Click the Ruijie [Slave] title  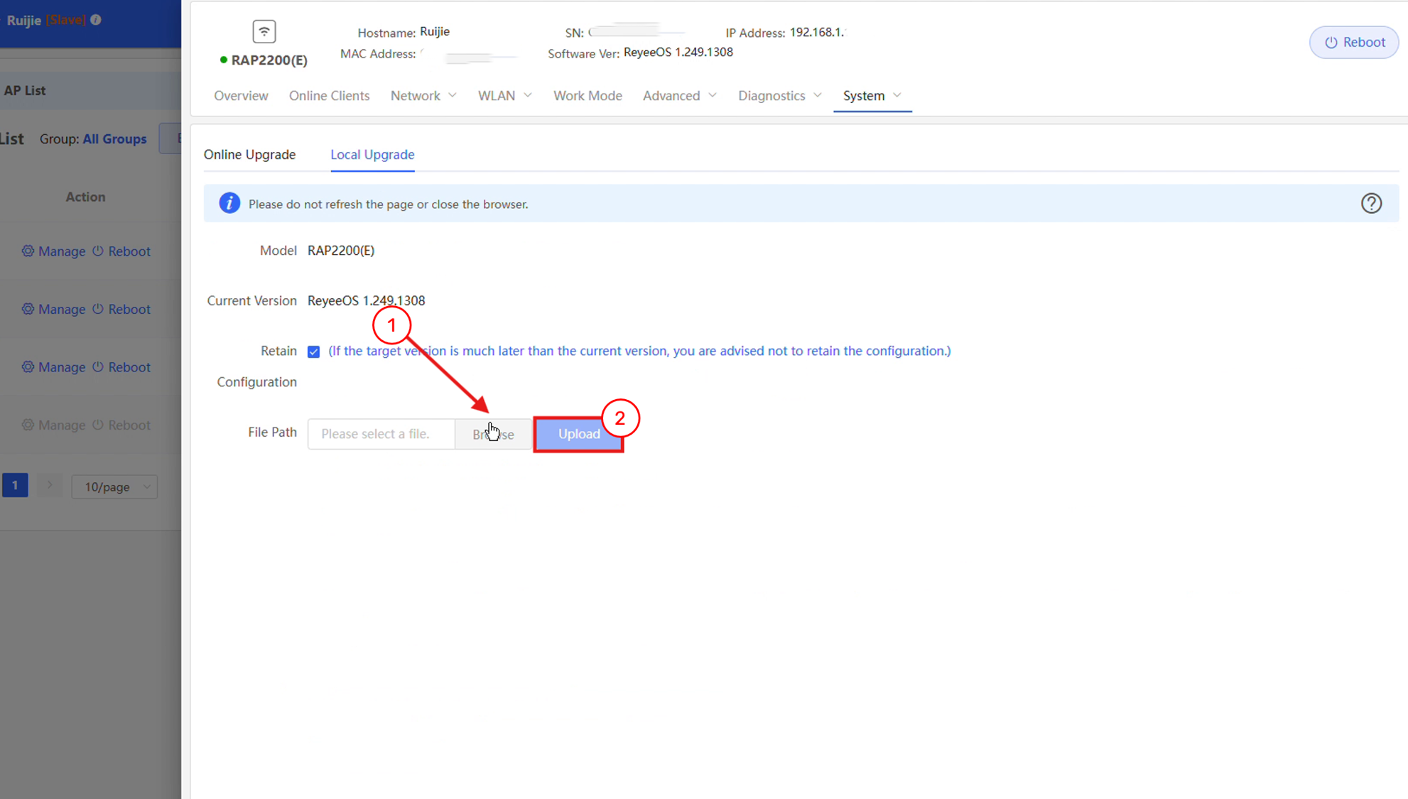pos(46,20)
